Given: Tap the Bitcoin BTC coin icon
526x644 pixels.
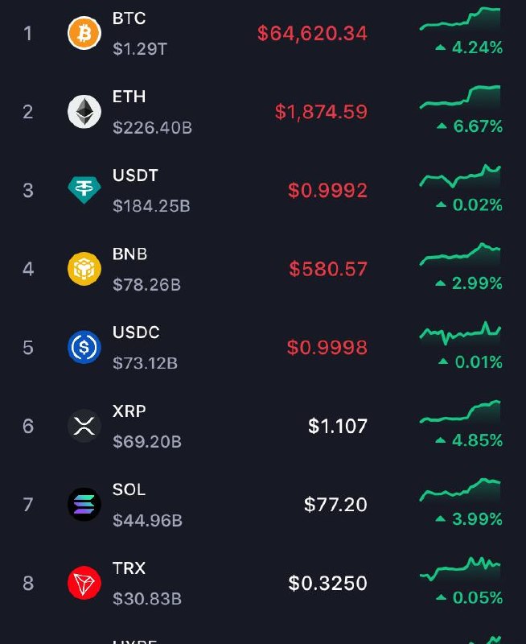Looking at the screenshot, I should pos(84,33).
